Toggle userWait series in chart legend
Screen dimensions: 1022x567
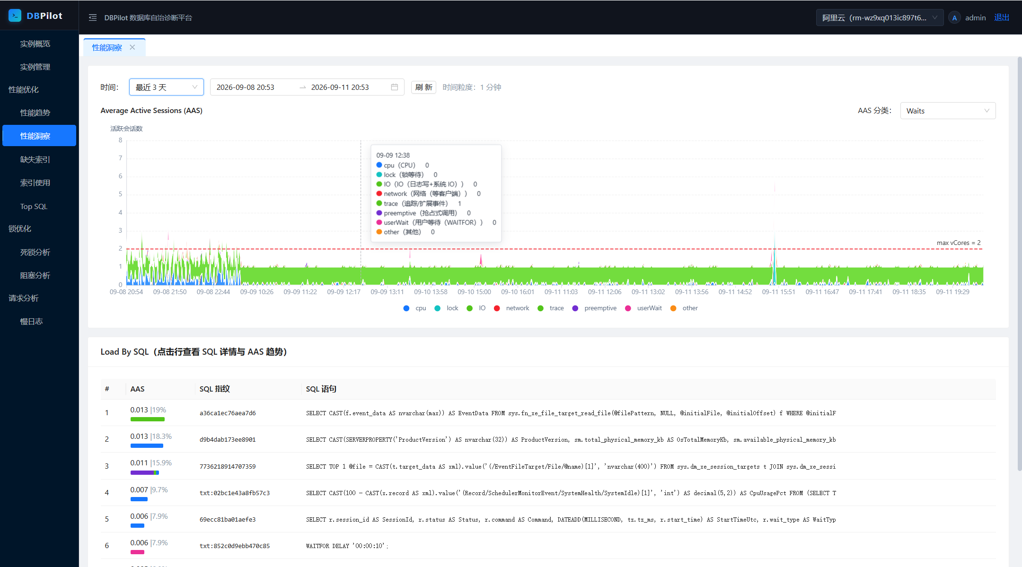(x=643, y=308)
